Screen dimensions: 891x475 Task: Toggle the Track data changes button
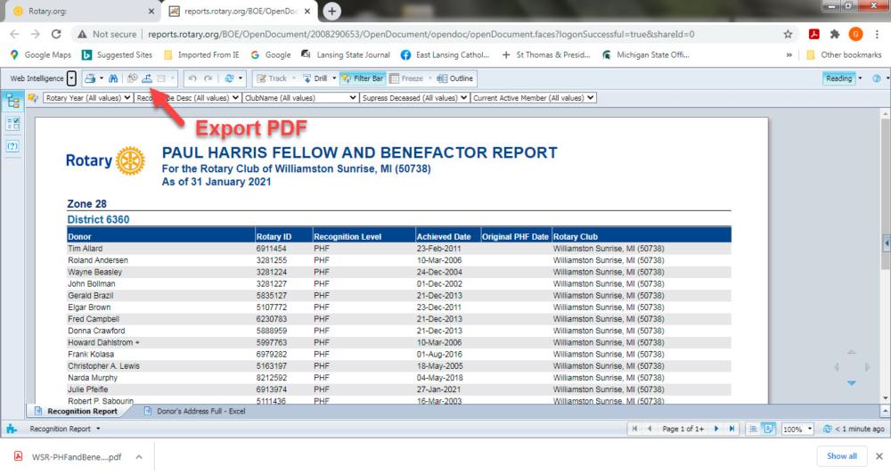coord(272,78)
